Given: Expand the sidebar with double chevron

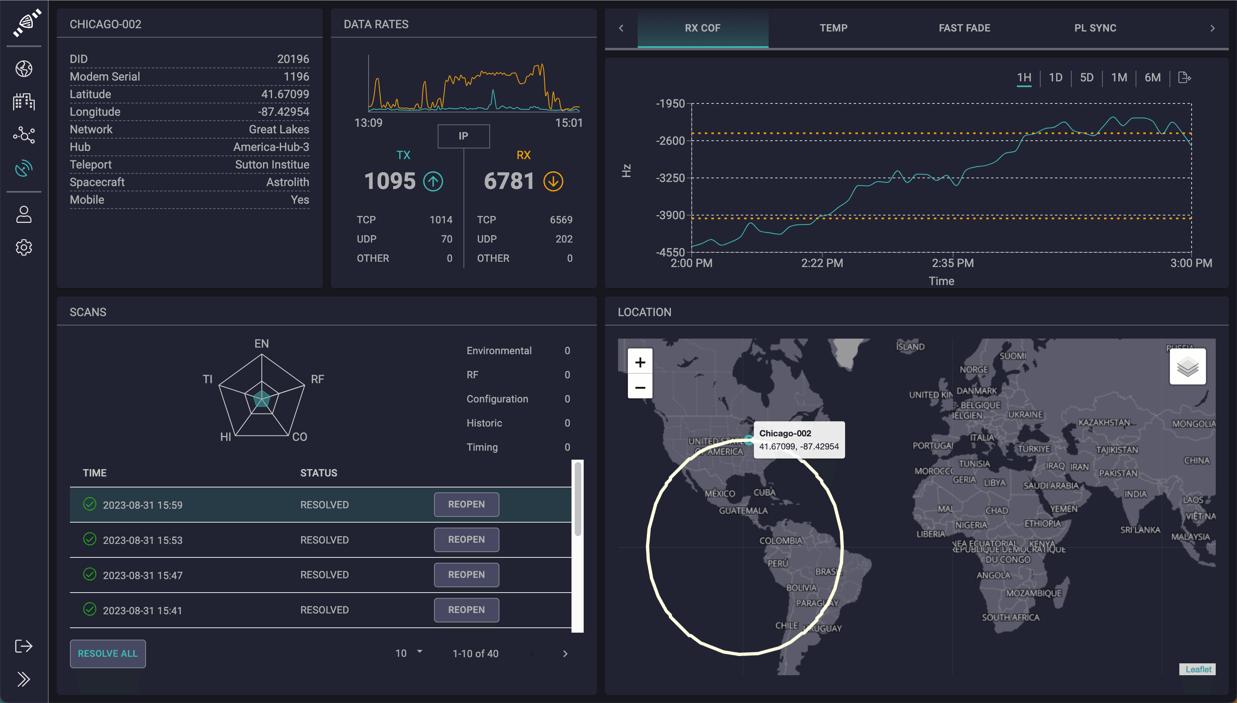Looking at the screenshot, I should pyautogui.click(x=24, y=679).
